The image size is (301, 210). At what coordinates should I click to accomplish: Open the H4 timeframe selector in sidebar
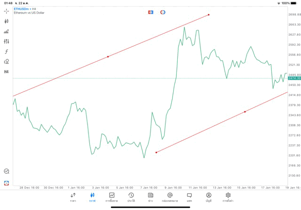pos(7,71)
